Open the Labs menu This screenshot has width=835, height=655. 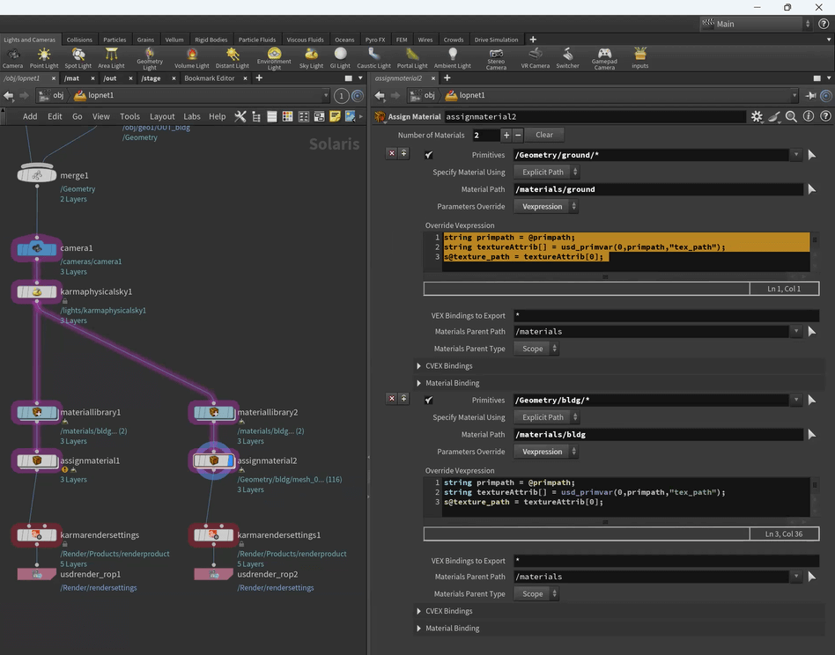click(192, 116)
